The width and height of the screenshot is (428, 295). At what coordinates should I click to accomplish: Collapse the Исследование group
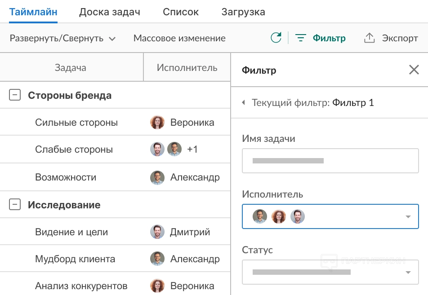point(15,205)
